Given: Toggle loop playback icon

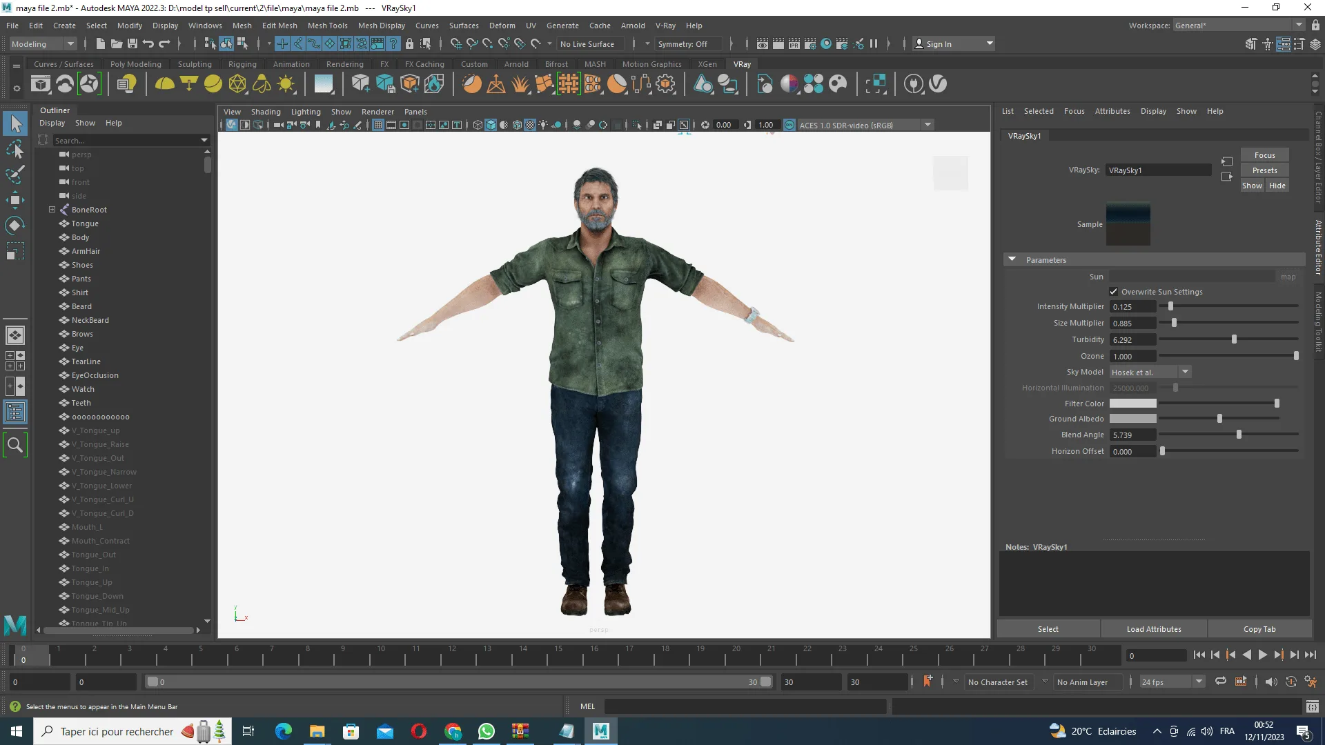Looking at the screenshot, I should coord(1220,682).
